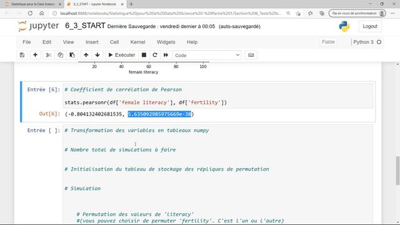Click the Fiable trusted notebook indicator
Screen dimensions: 400x225
[328, 42]
